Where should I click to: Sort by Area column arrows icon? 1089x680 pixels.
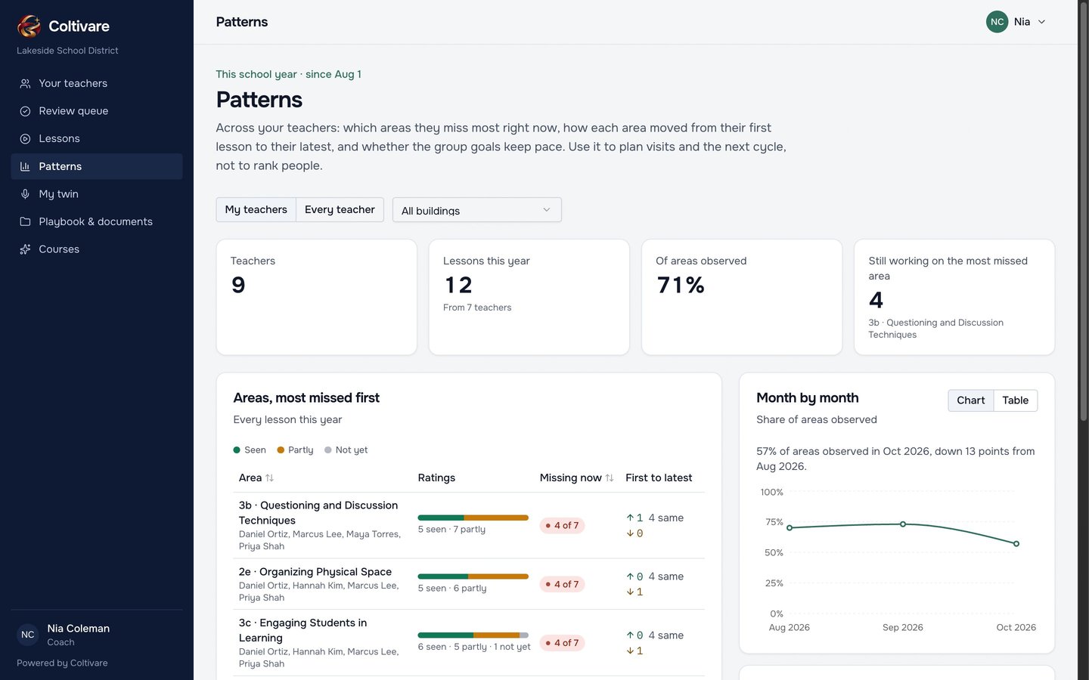pos(270,478)
